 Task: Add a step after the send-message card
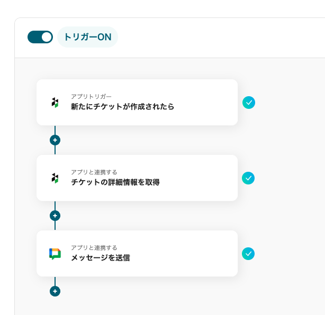pos(55,291)
